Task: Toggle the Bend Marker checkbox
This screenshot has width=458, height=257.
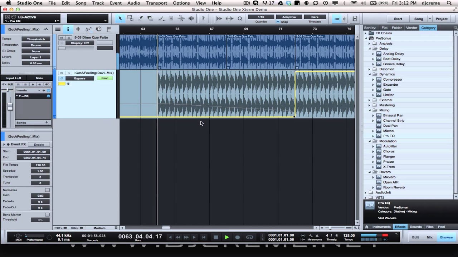Action: tap(47, 215)
